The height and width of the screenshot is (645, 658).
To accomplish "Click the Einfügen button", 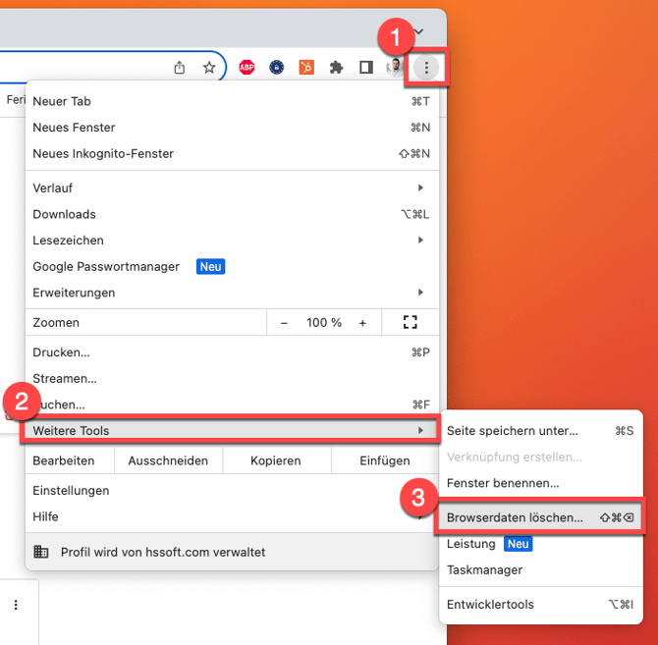I will [x=384, y=460].
